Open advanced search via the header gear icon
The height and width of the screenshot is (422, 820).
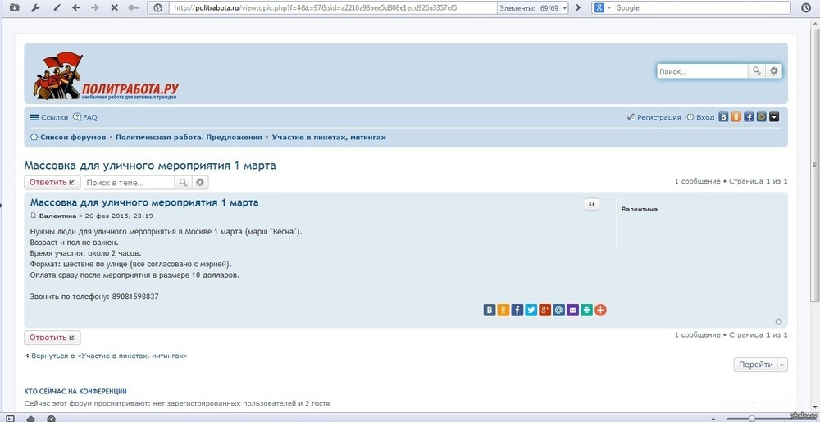[x=773, y=71]
